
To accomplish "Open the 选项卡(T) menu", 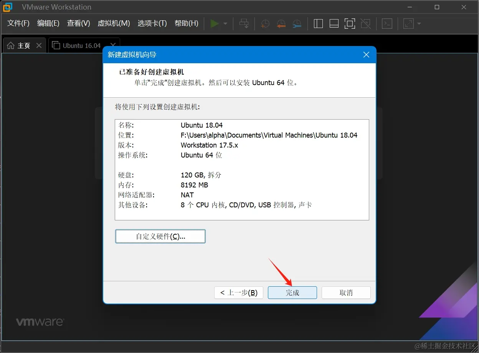I will [x=152, y=23].
